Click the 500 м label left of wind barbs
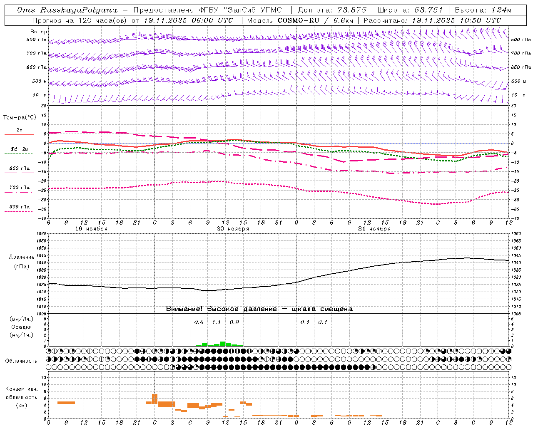The image size is (533, 426). pos(40,81)
